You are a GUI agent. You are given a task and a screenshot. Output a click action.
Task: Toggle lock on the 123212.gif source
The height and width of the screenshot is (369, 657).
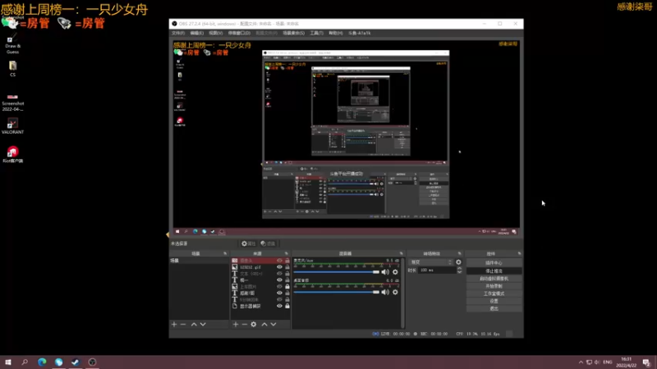287,267
